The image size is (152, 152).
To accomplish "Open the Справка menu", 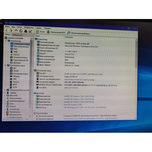I will (47, 28).
